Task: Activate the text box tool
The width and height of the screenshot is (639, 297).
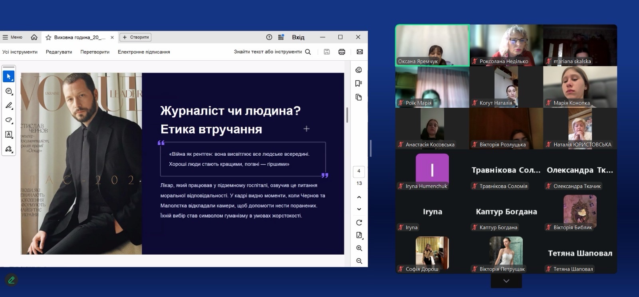Action: [8, 135]
